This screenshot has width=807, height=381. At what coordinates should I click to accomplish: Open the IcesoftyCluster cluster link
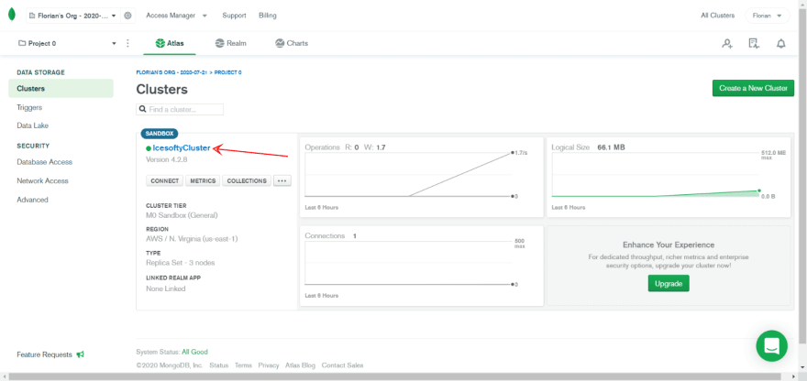coord(182,148)
